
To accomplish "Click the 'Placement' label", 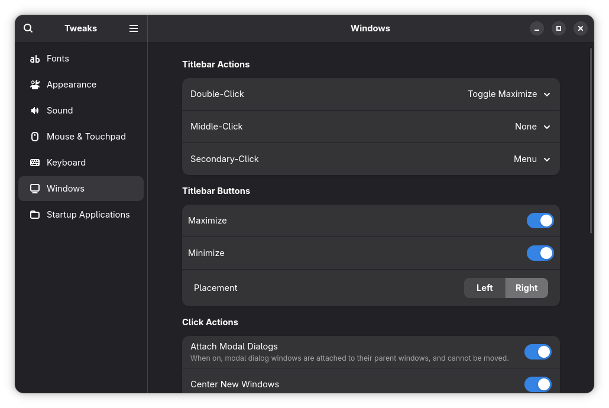I will (x=216, y=288).
